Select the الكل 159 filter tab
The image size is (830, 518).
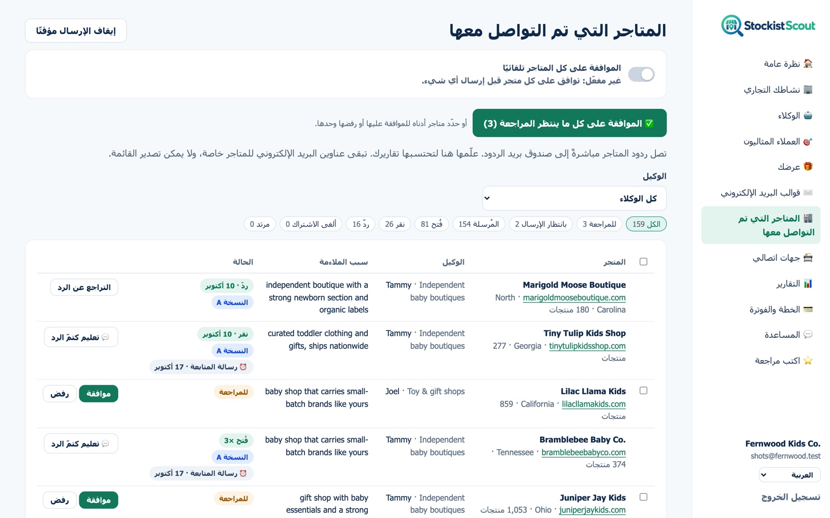click(646, 224)
